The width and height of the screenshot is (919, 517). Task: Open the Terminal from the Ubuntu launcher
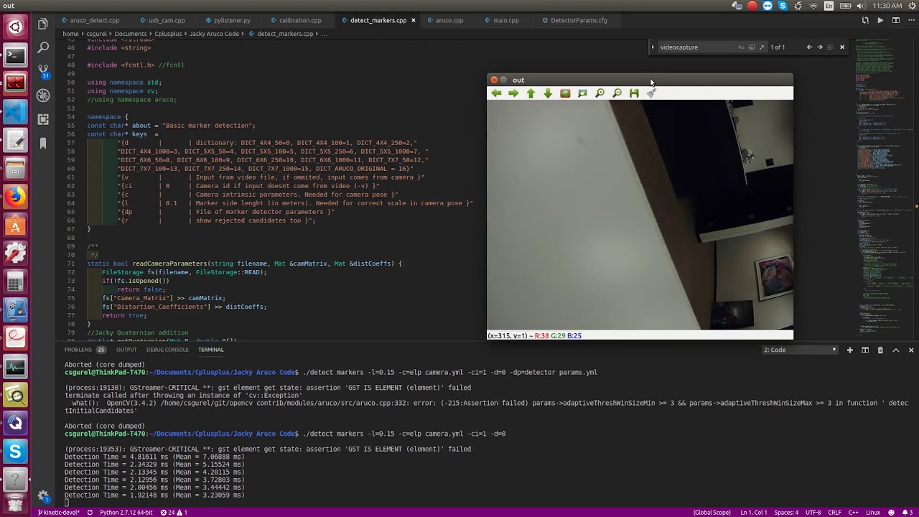click(x=15, y=55)
